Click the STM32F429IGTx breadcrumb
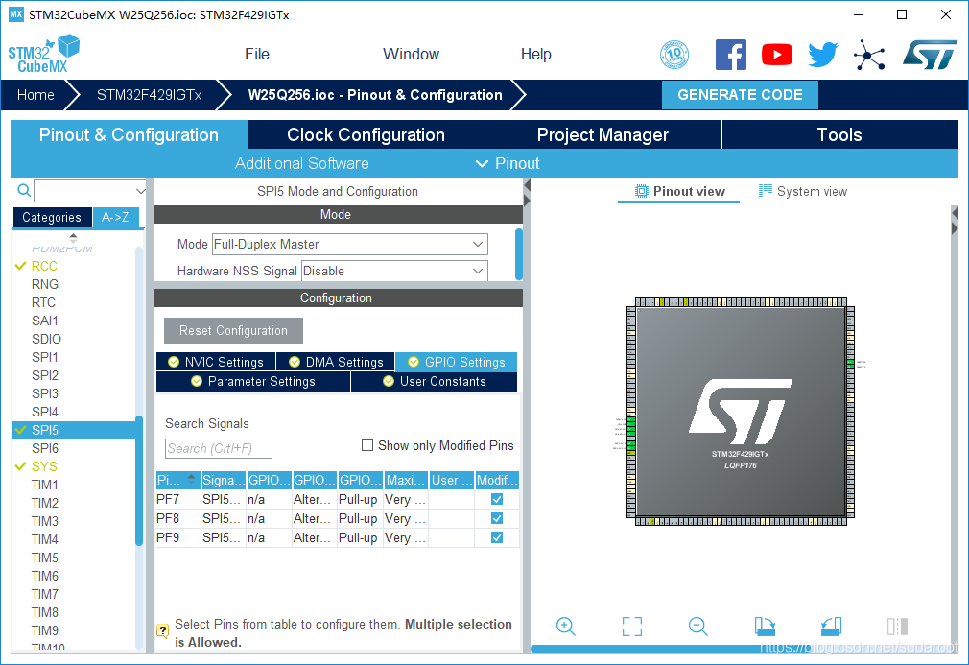Viewport: 969px width, 665px height. pyautogui.click(x=149, y=95)
